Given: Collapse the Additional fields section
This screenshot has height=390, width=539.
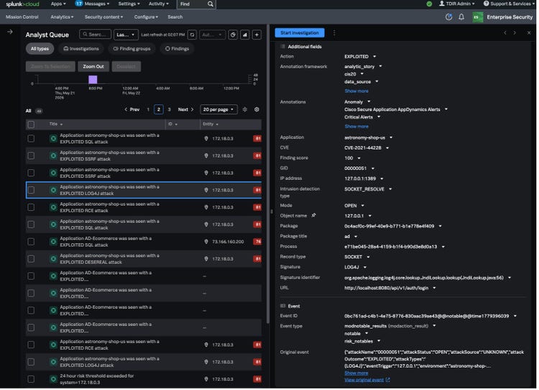Looking at the screenshot, I should [x=283, y=47].
